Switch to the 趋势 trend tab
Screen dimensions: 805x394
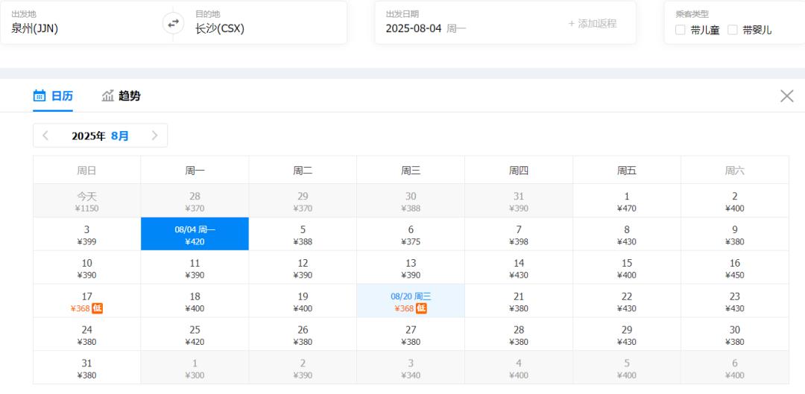click(121, 95)
